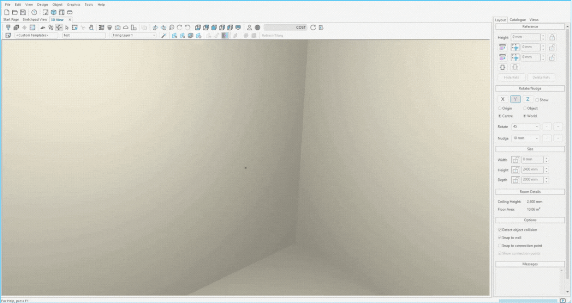This screenshot has width=572, height=303.
Task: Toggle Snap to wall checkbox
Action: (x=500, y=238)
